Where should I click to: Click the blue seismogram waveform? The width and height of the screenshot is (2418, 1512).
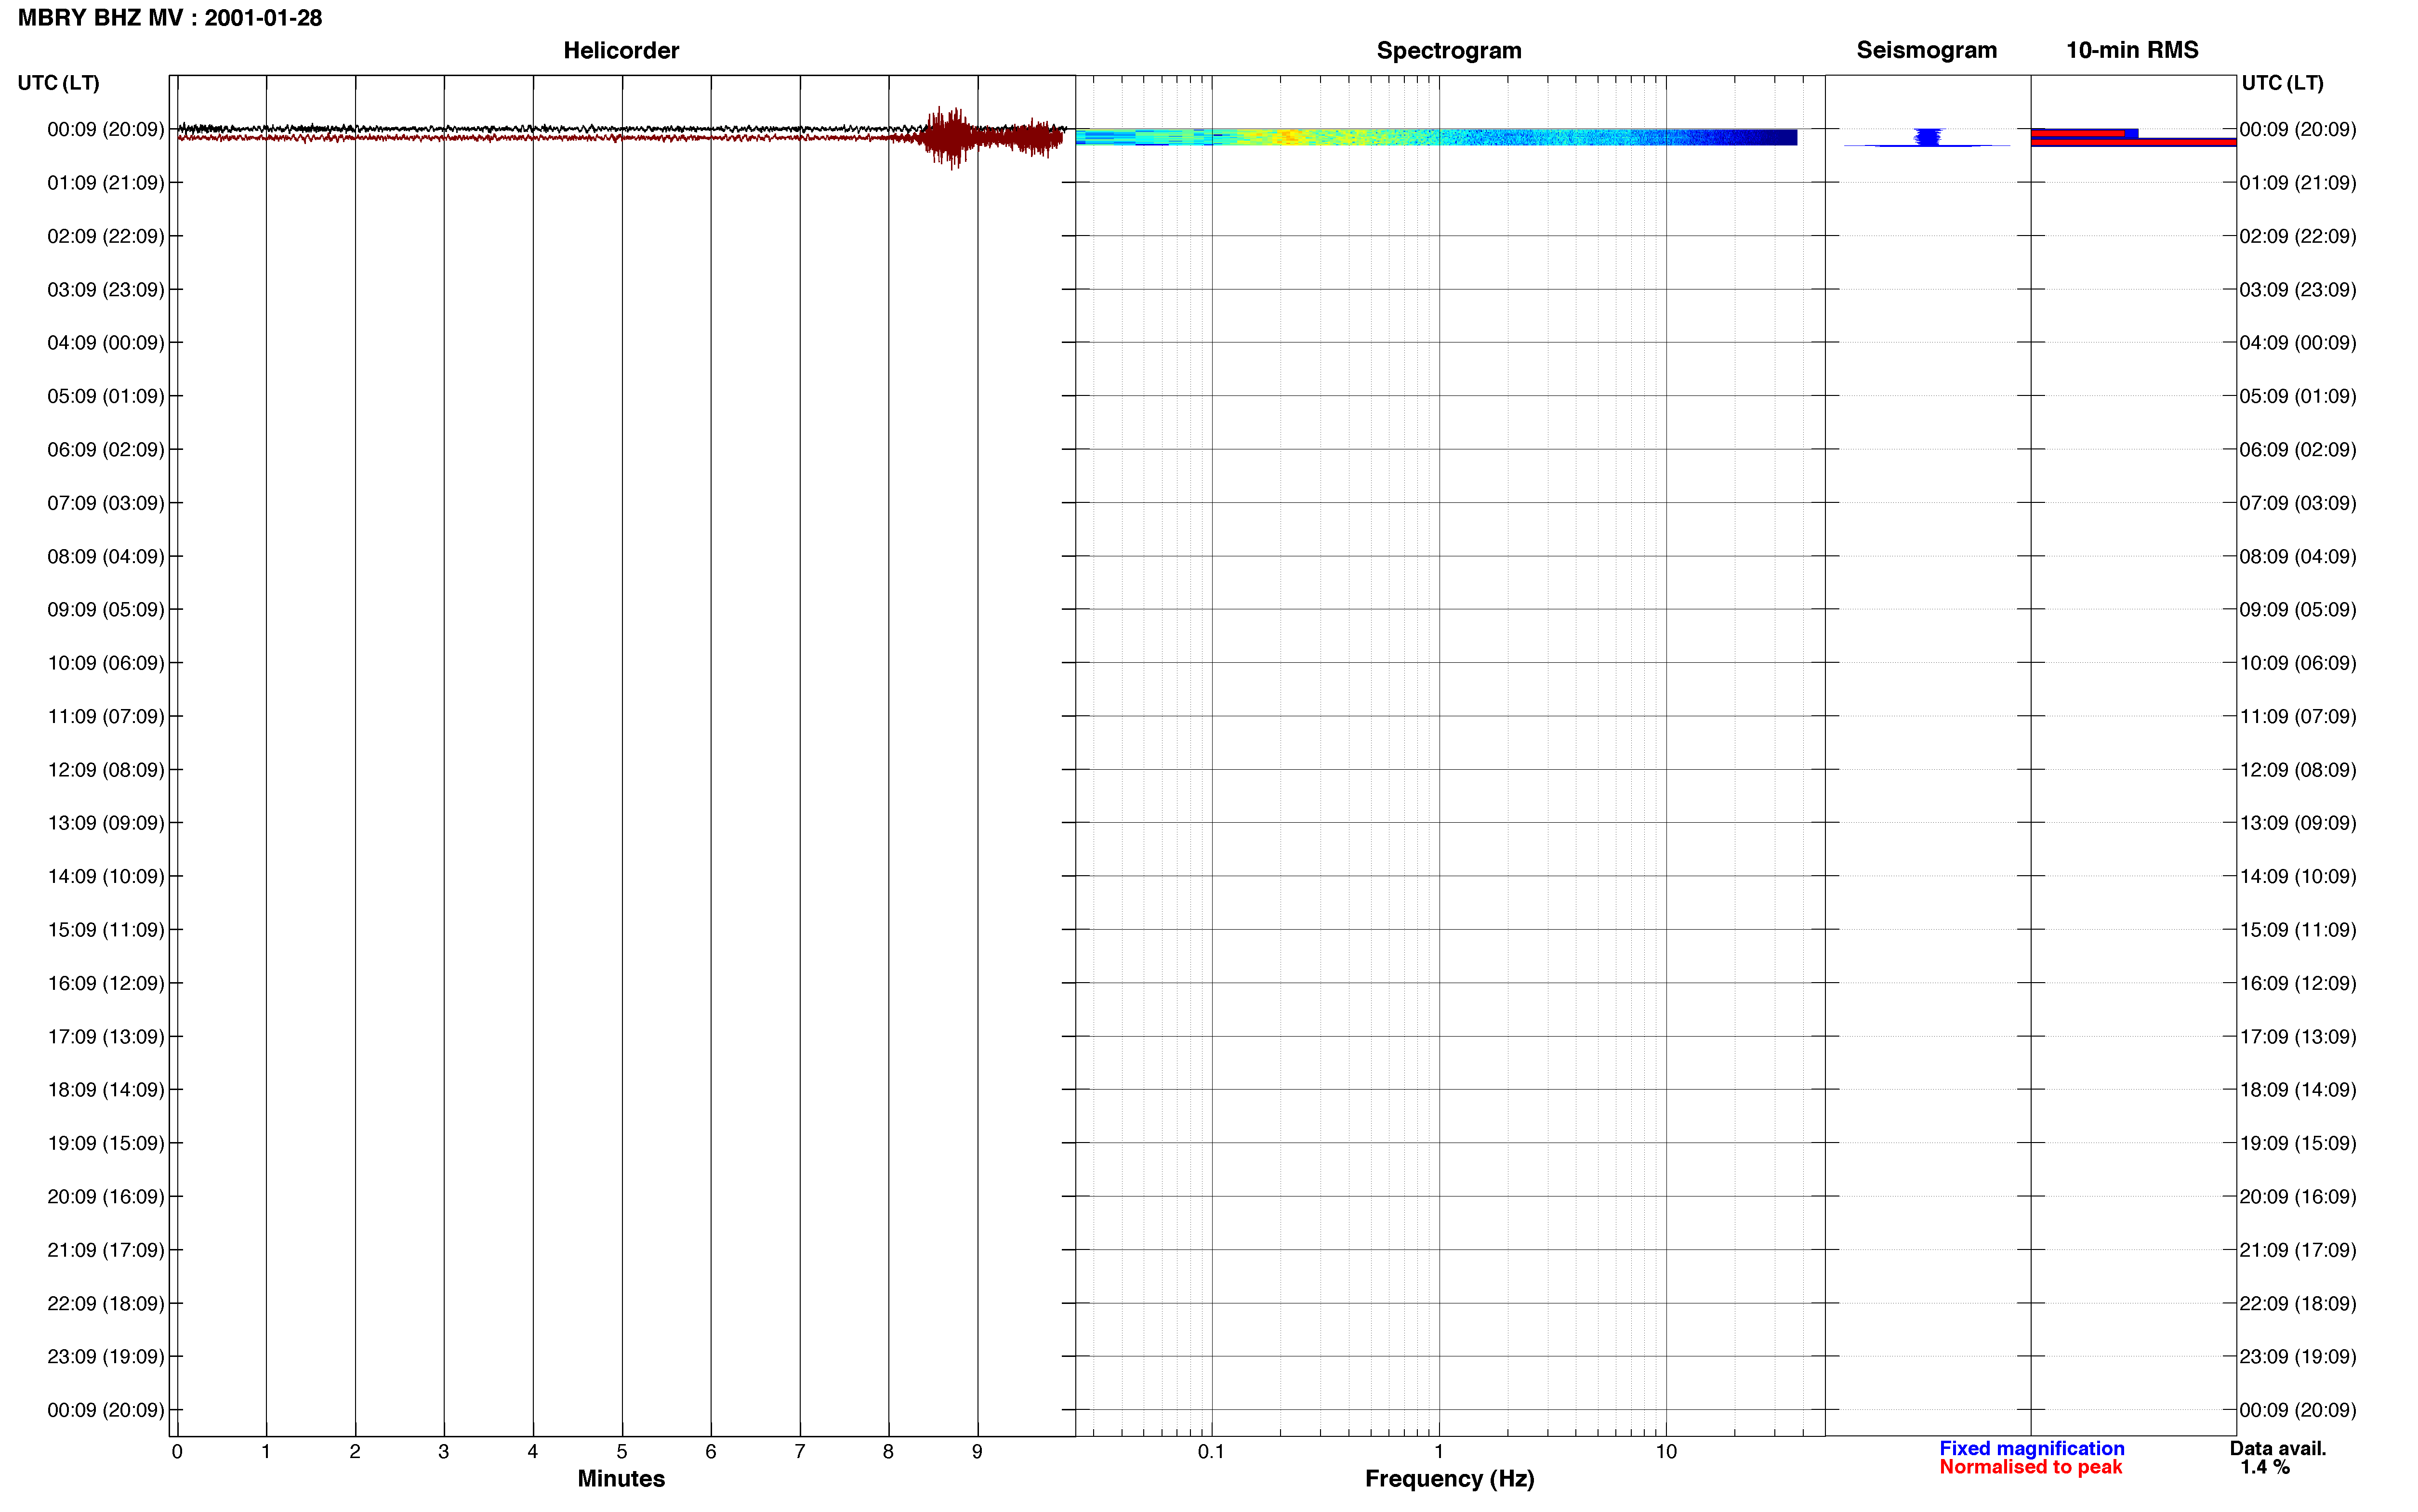1927,138
